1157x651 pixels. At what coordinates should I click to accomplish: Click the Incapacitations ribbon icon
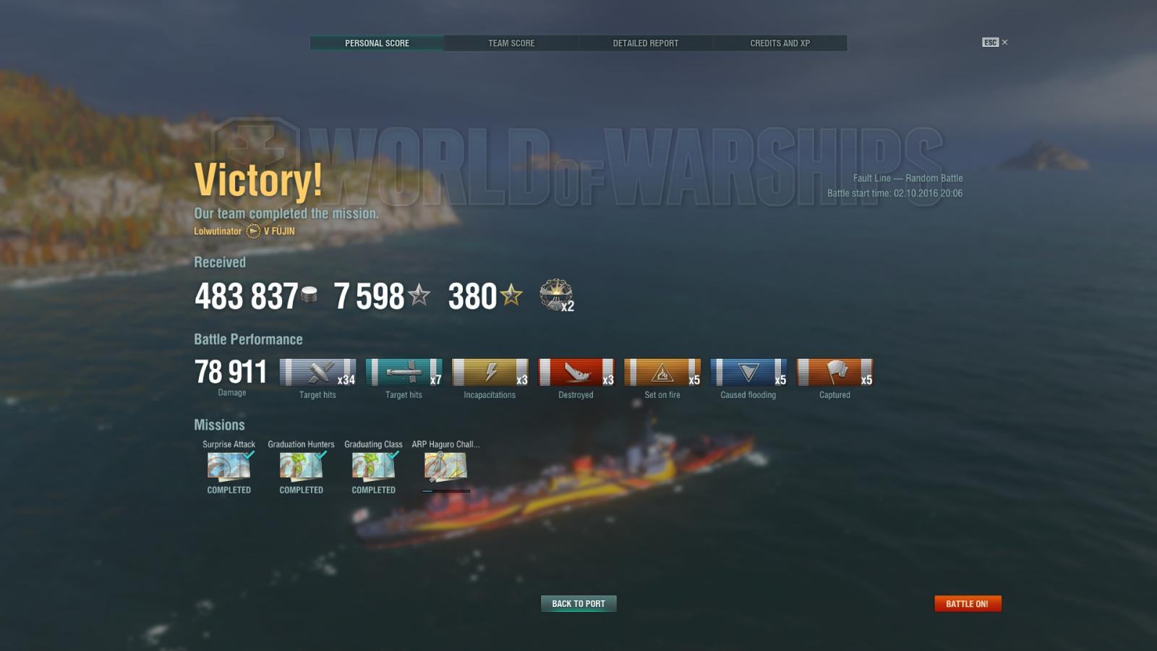tap(490, 373)
